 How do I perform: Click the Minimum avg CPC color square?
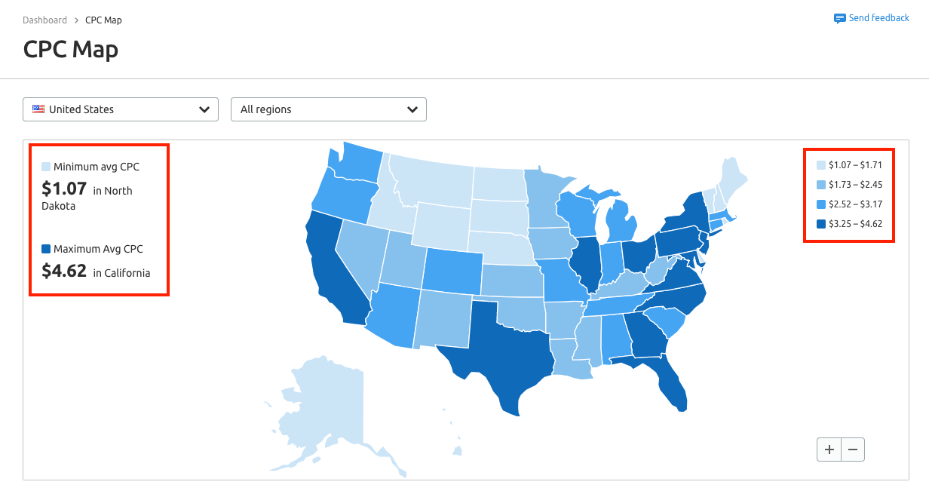point(46,167)
